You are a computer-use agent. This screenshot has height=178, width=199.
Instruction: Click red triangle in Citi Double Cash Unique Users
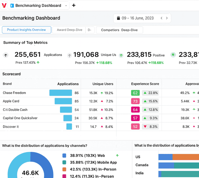(102, 109)
